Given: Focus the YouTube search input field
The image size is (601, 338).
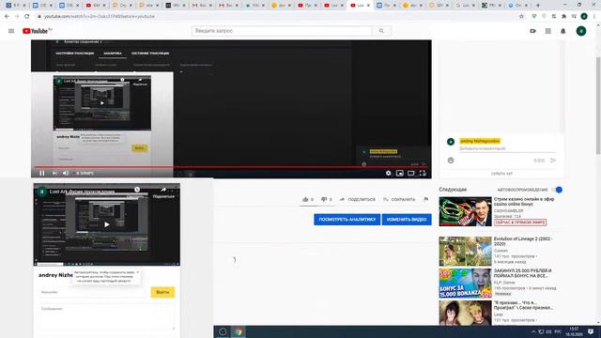Looking at the screenshot, I should (x=282, y=31).
